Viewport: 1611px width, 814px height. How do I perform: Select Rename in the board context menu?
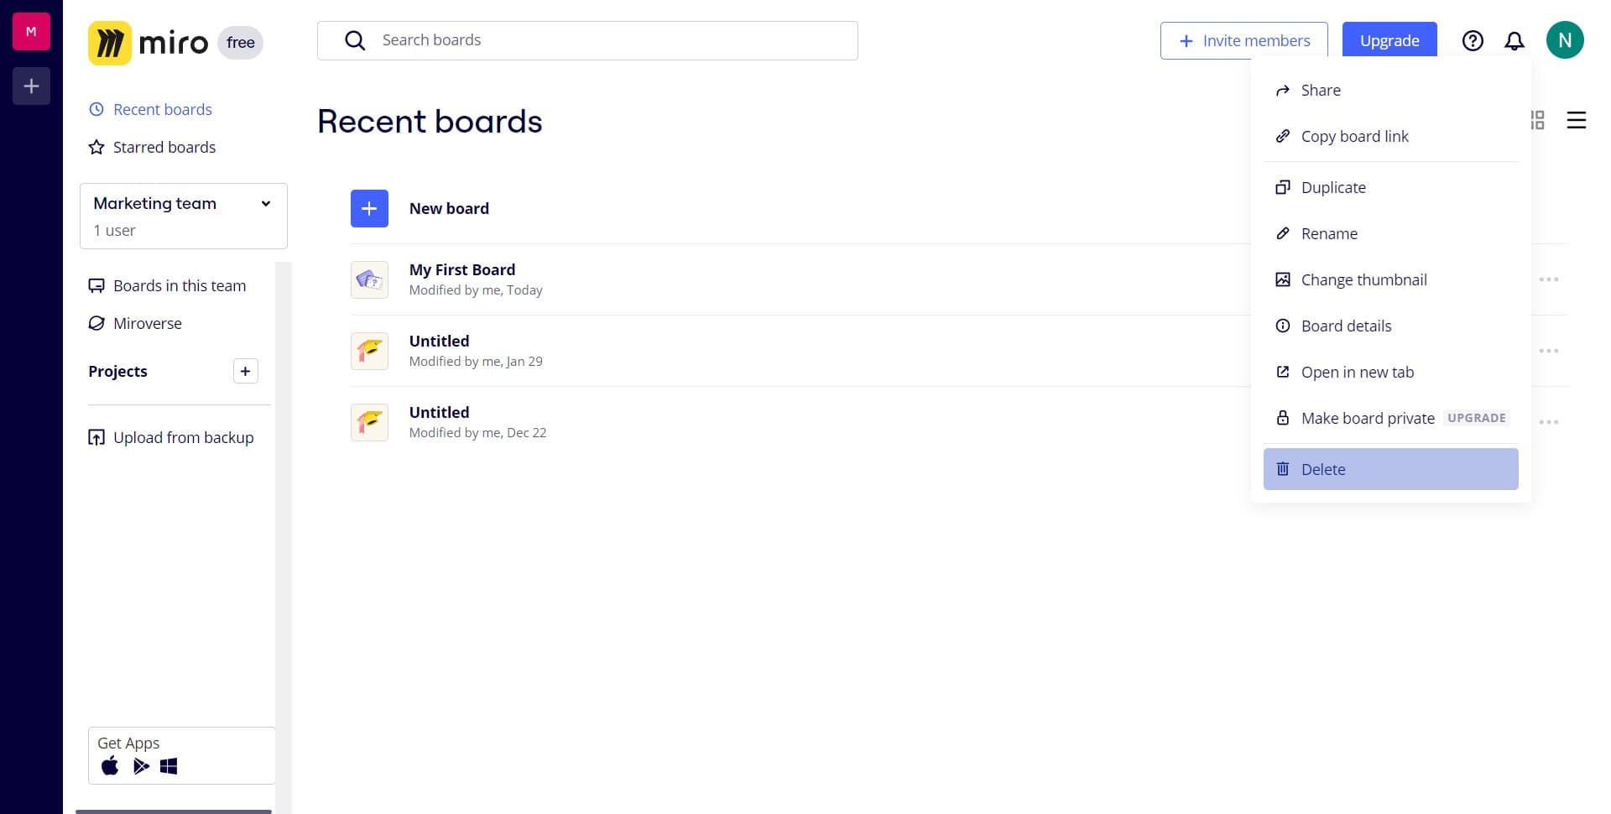pyautogui.click(x=1329, y=233)
